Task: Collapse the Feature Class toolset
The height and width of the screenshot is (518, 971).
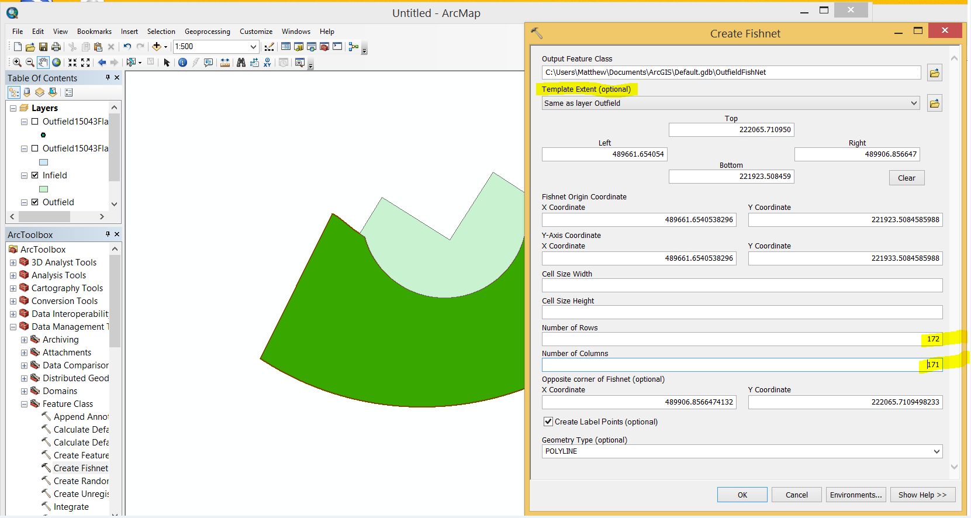Action: [x=24, y=404]
